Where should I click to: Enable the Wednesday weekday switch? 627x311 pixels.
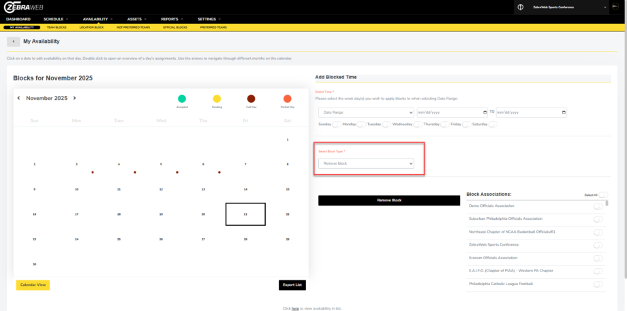(417, 125)
